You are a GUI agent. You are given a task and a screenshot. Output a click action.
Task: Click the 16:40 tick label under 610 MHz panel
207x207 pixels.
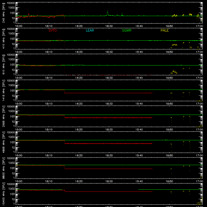(139, 78)
